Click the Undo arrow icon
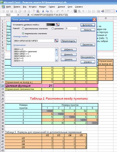The image size is (117, 152). click(62, 11)
